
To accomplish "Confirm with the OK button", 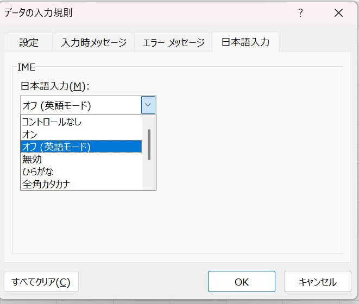I will tap(242, 282).
